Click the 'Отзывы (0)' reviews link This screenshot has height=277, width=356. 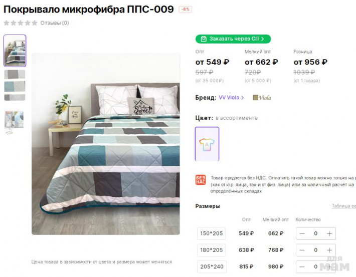tap(55, 23)
